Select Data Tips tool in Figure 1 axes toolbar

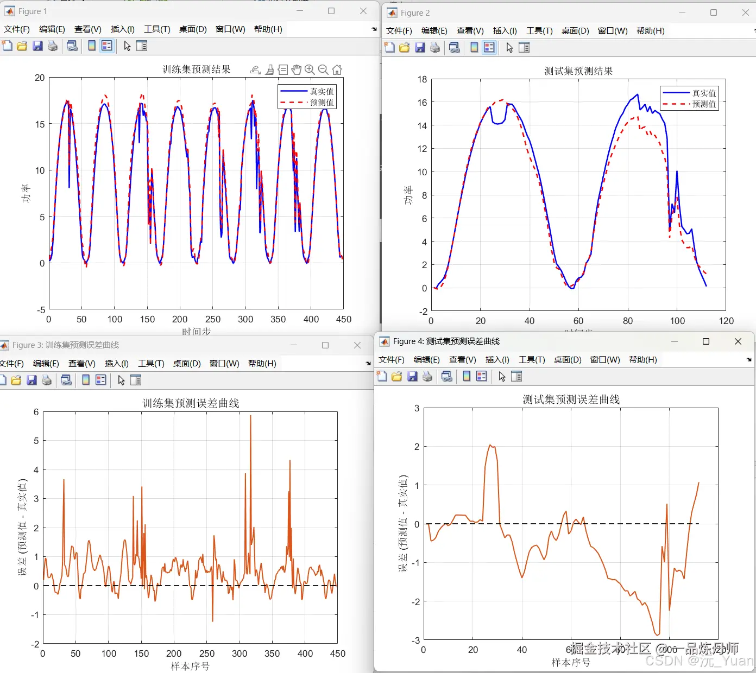(283, 70)
